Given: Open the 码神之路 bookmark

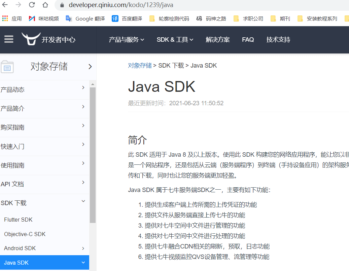Looking at the screenshot, I should click(211, 18).
